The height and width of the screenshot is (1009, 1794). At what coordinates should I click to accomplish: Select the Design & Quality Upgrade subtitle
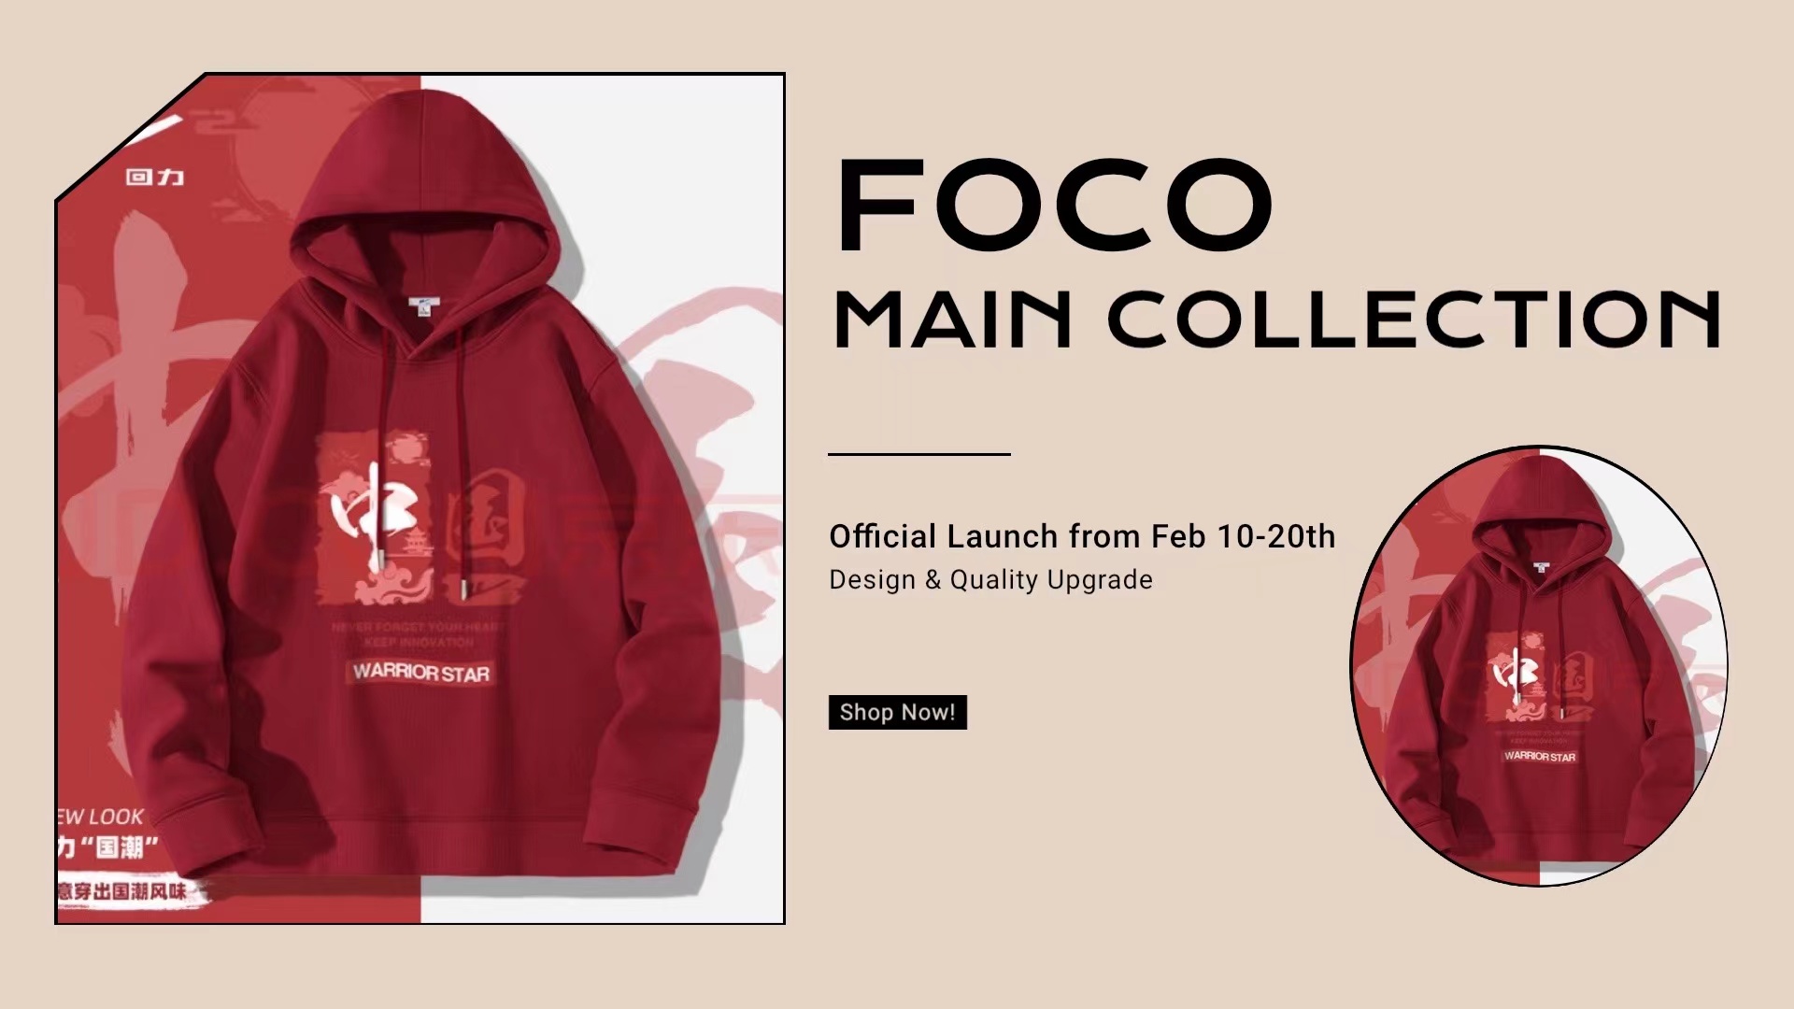pos(990,580)
